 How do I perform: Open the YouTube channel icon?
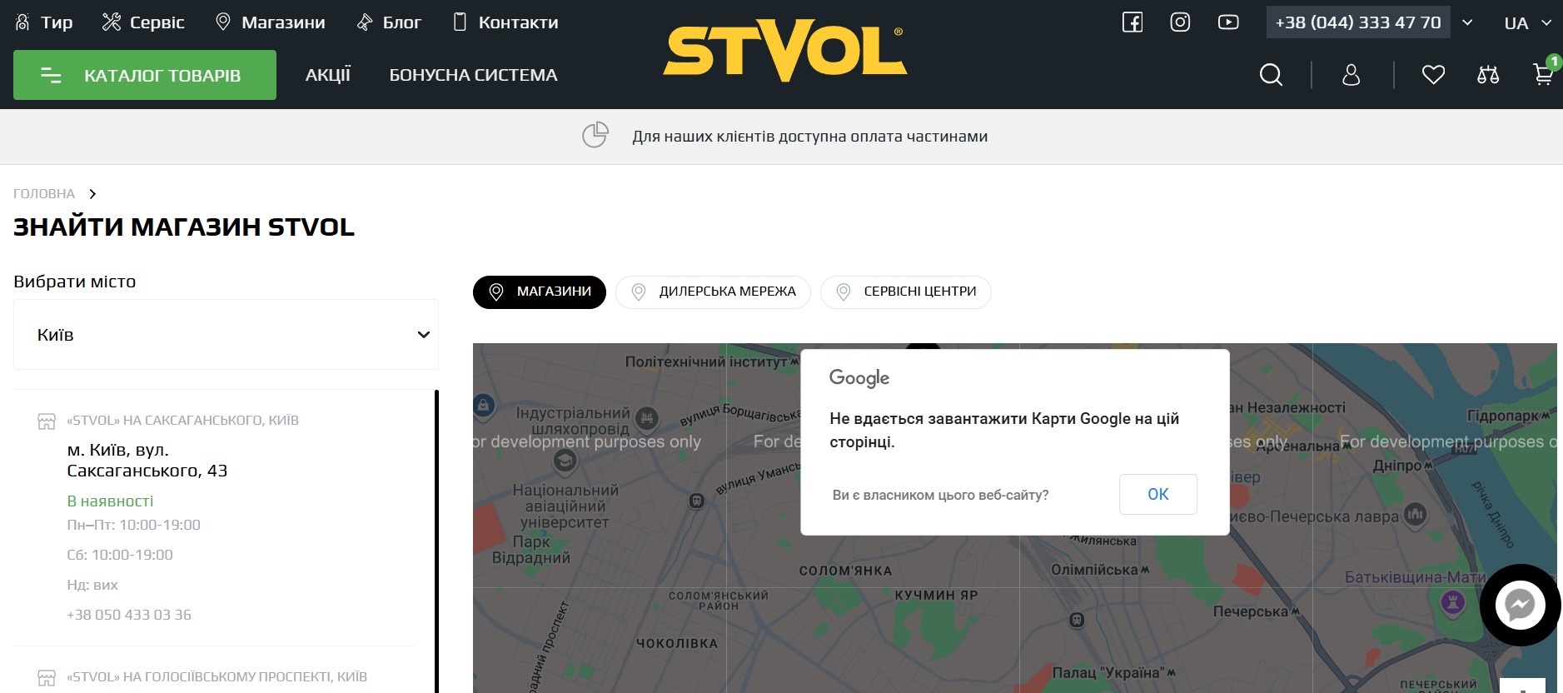1228,22
